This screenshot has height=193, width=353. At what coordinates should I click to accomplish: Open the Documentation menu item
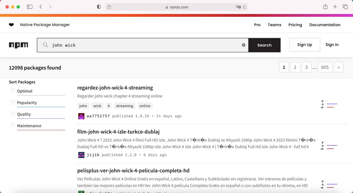[x=325, y=25]
